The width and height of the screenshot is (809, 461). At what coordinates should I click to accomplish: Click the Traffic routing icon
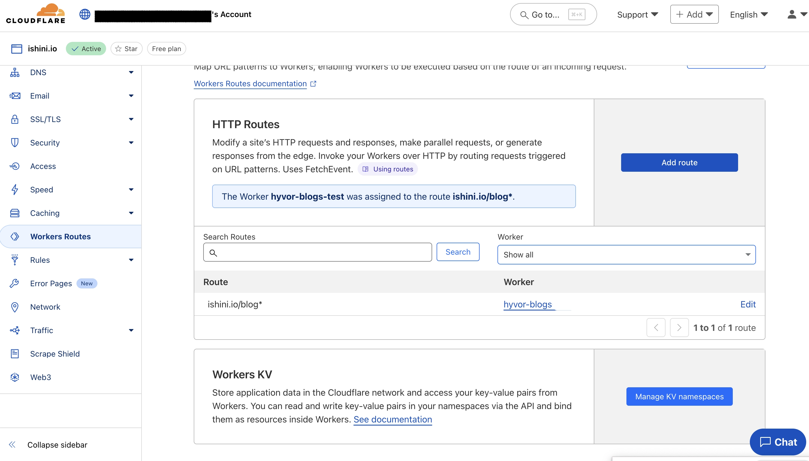point(15,330)
